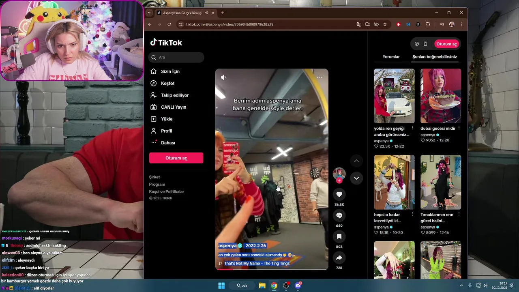The height and width of the screenshot is (292, 519).
Task: Open the Windows Start menu
Action: tap(221, 286)
